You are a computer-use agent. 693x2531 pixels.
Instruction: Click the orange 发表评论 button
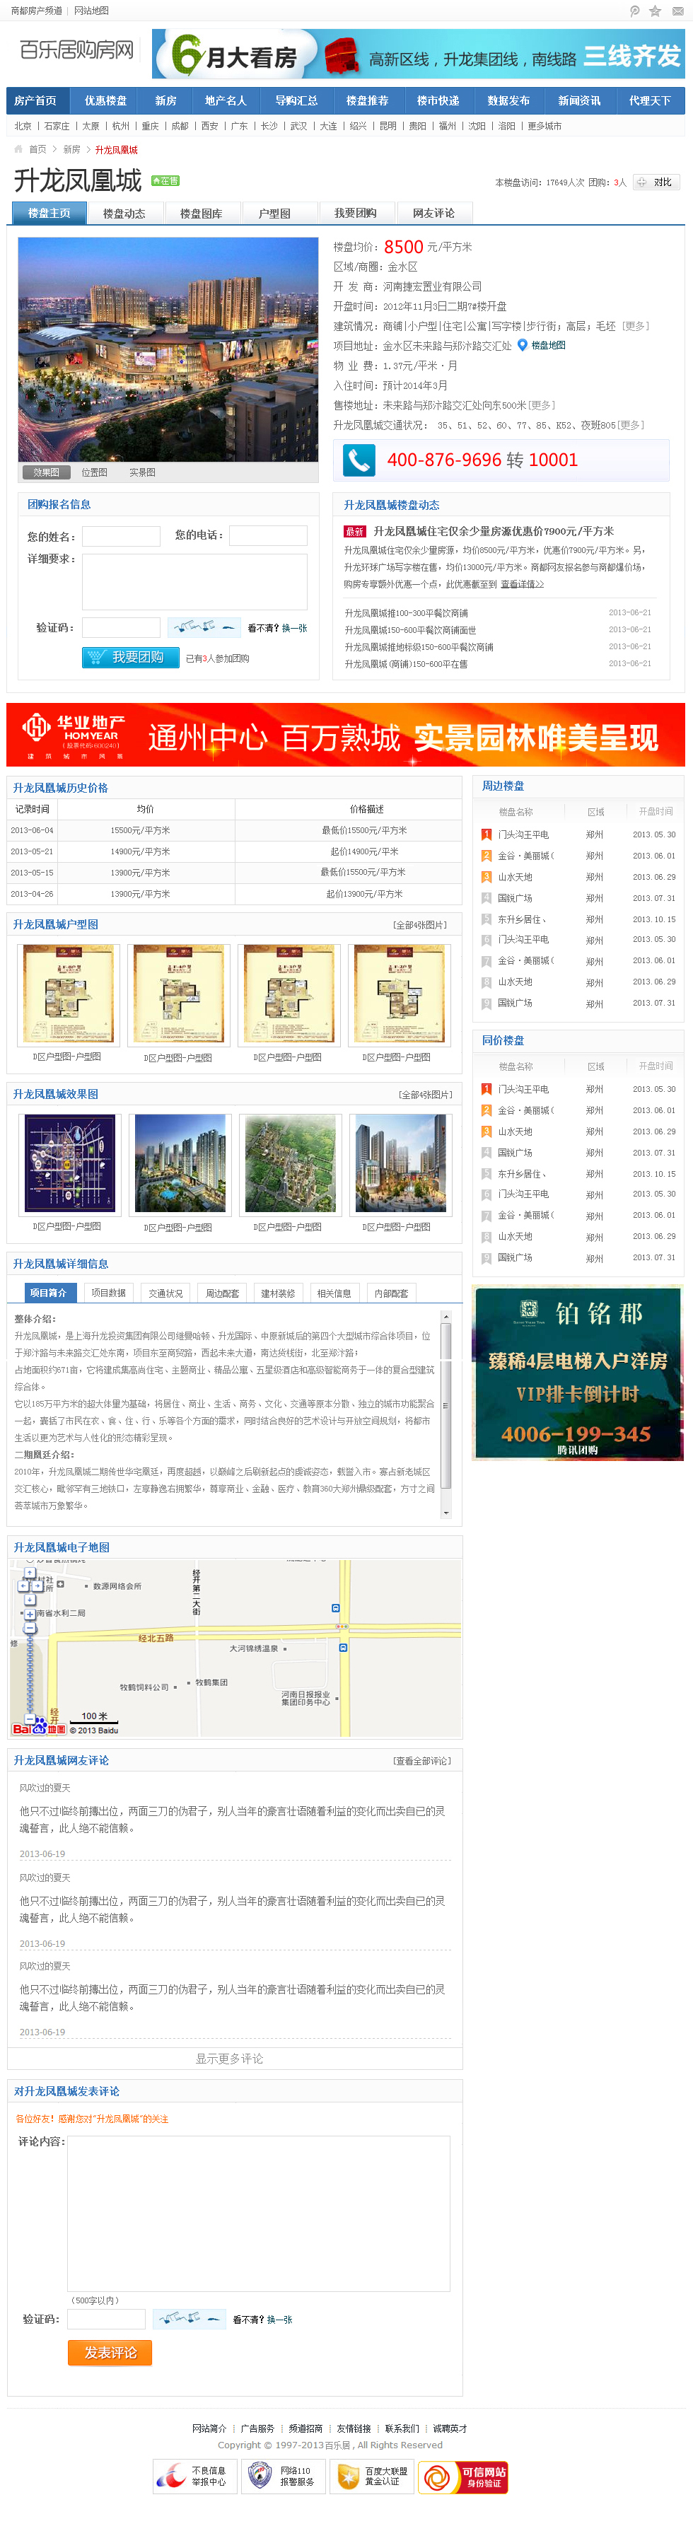coord(110,2352)
